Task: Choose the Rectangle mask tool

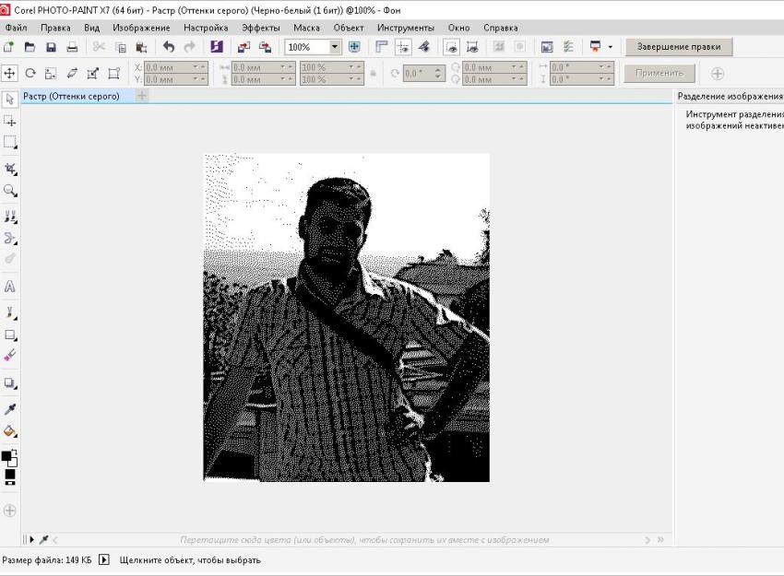Action: (10, 143)
